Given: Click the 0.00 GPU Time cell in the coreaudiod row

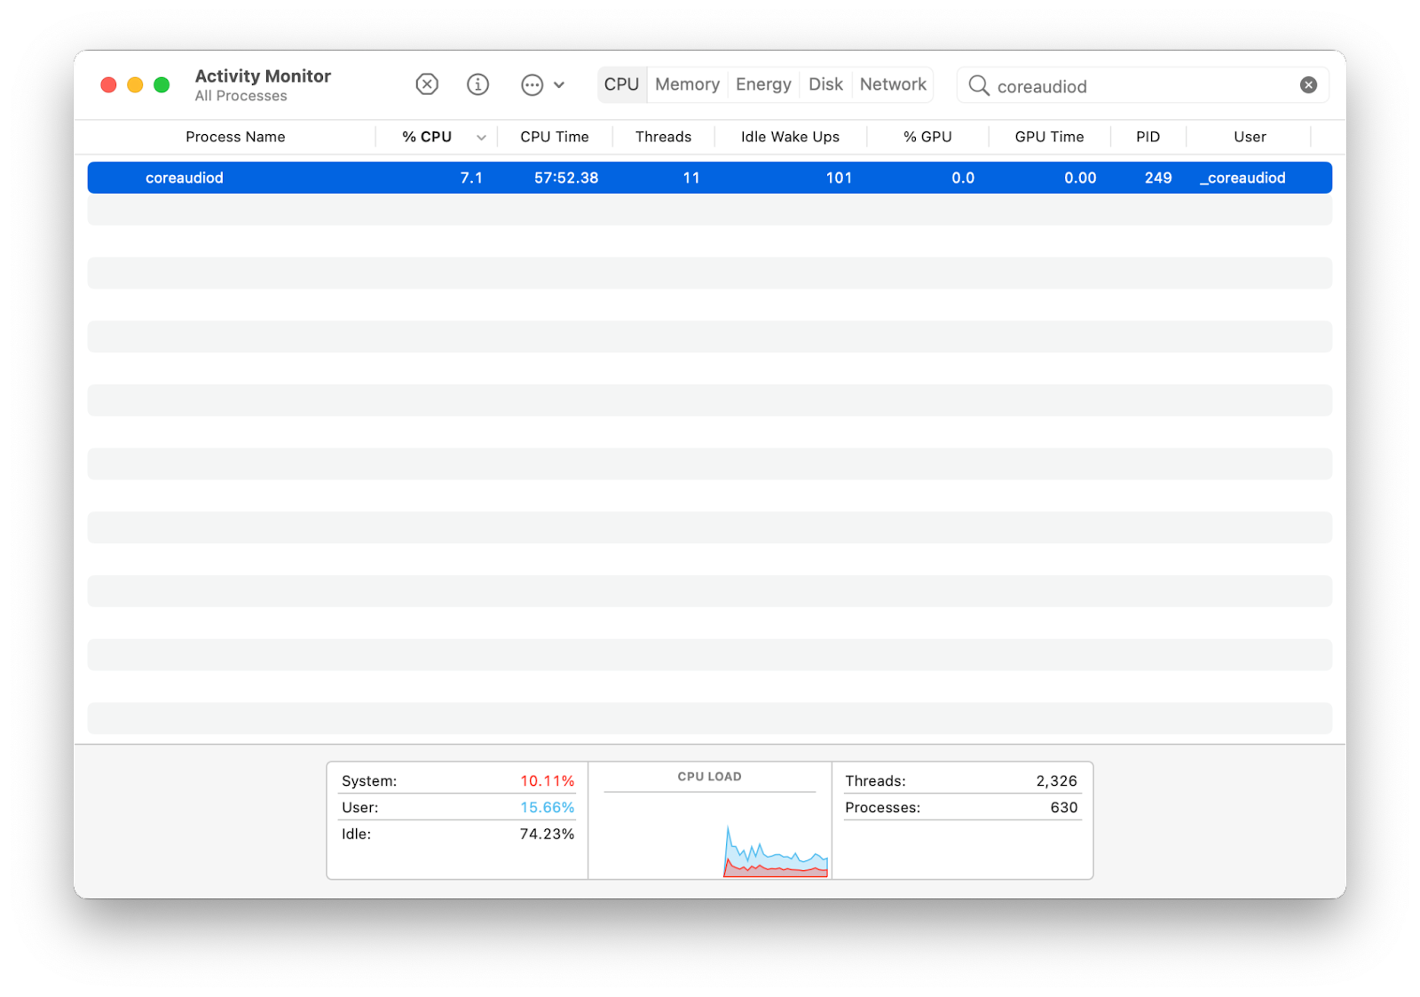Looking at the screenshot, I should (1080, 178).
